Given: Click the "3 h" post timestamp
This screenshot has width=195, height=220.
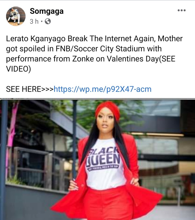Looking at the screenshot, I should pyautogui.click(x=34, y=21).
